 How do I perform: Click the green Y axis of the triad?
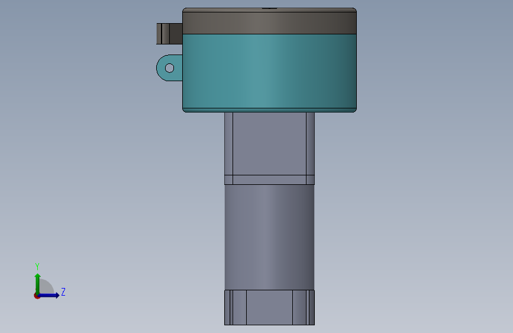(x=38, y=283)
